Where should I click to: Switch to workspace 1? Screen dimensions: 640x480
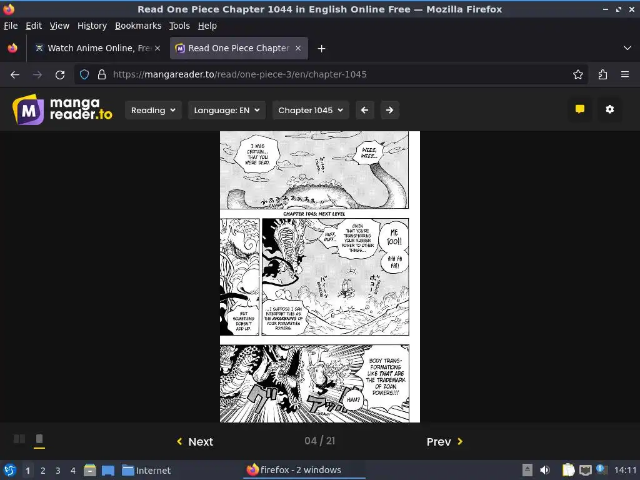(x=27, y=470)
